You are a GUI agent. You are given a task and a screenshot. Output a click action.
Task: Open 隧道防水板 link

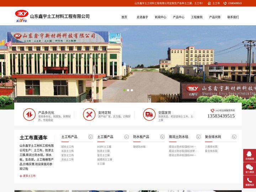coord(139,146)
